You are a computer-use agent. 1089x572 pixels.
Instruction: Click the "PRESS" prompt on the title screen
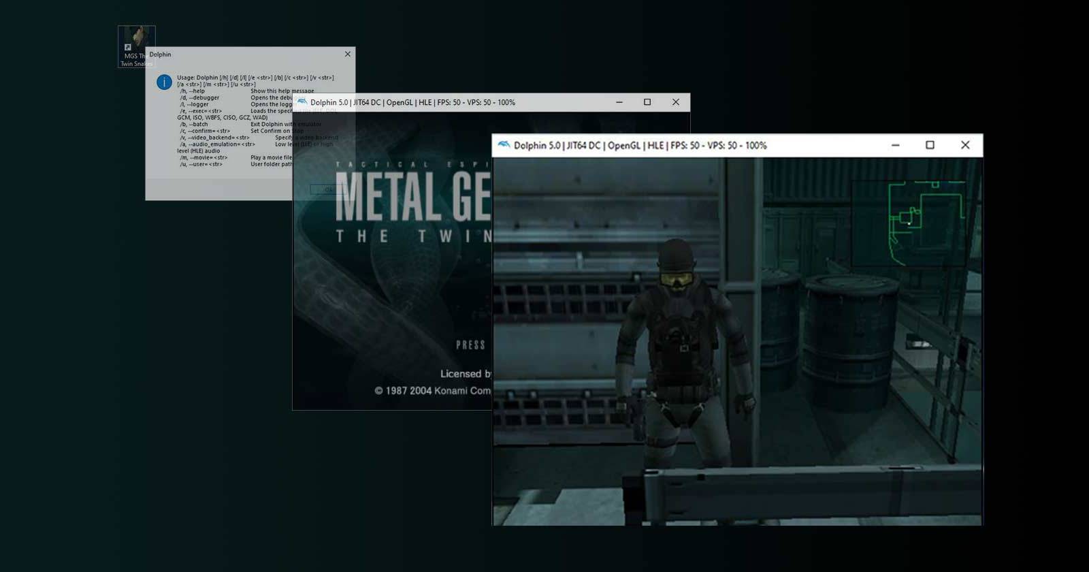(x=470, y=345)
